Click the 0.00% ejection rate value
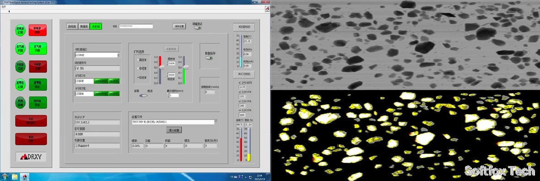540x181 pixels. 138,146
